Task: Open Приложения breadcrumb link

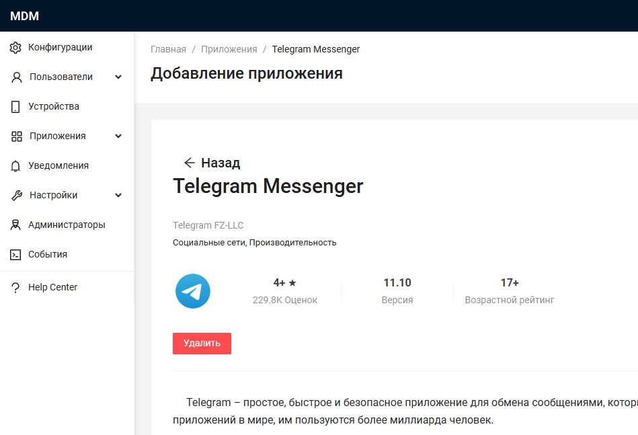Action: (229, 49)
